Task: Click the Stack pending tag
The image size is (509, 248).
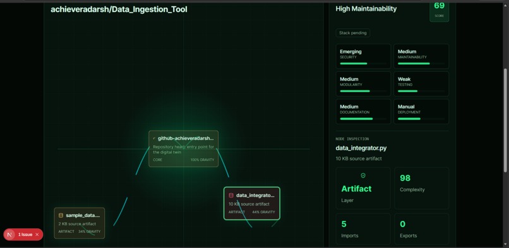Action: click(x=352, y=33)
